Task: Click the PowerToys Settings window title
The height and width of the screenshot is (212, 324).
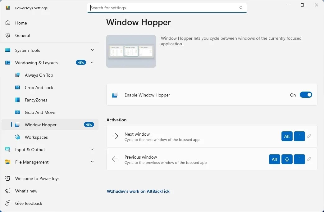Action: [x=31, y=8]
